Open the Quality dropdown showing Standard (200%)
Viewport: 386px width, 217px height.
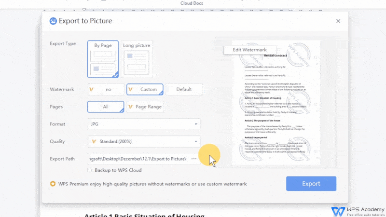point(144,141)
